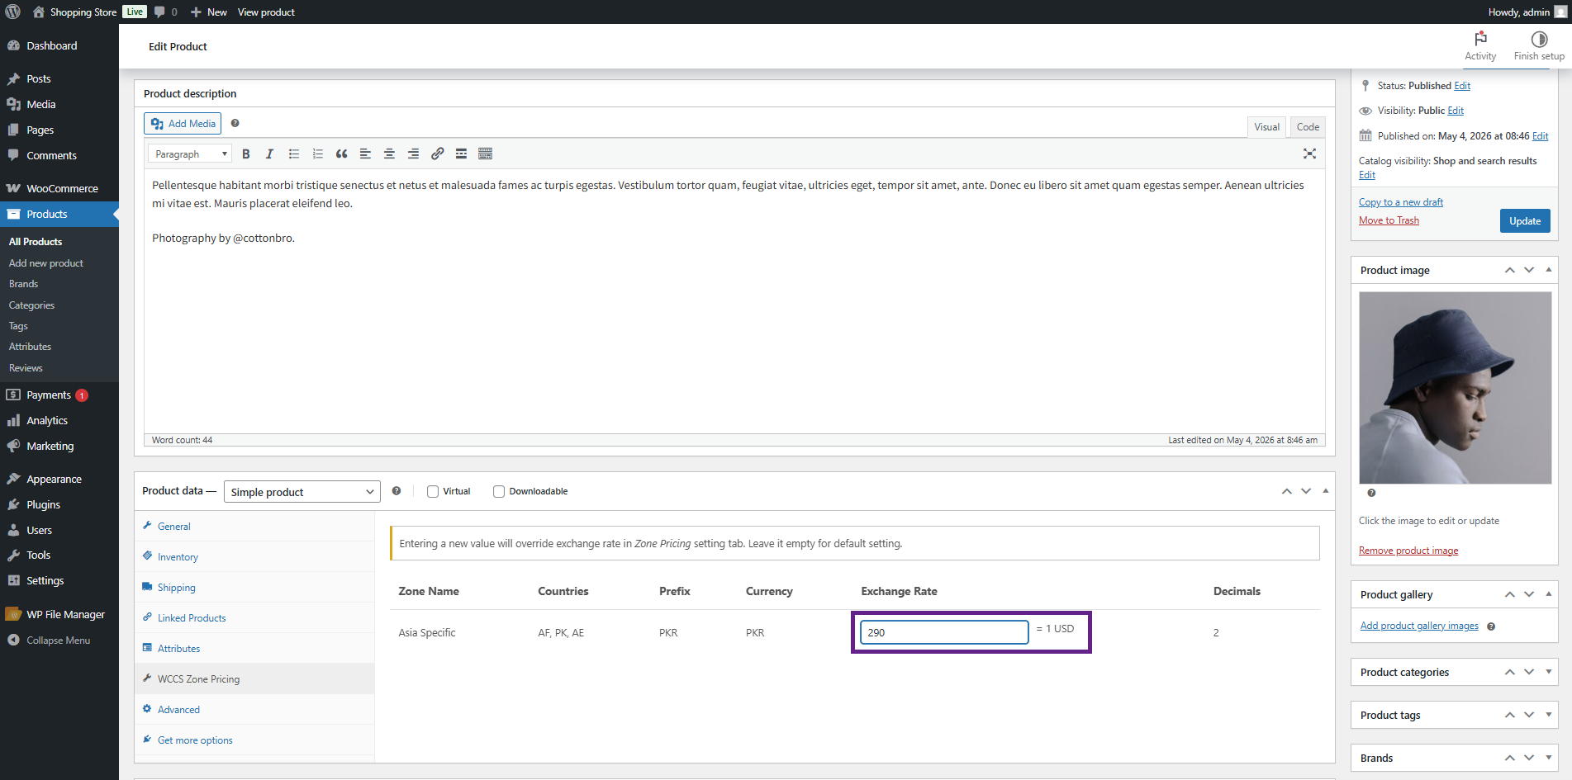Image resolution: width=1572 pixels, height=780 pixels.
Task: Open the Simple product type dropdown
Action: pyautogui.click(x=302, y=492)
